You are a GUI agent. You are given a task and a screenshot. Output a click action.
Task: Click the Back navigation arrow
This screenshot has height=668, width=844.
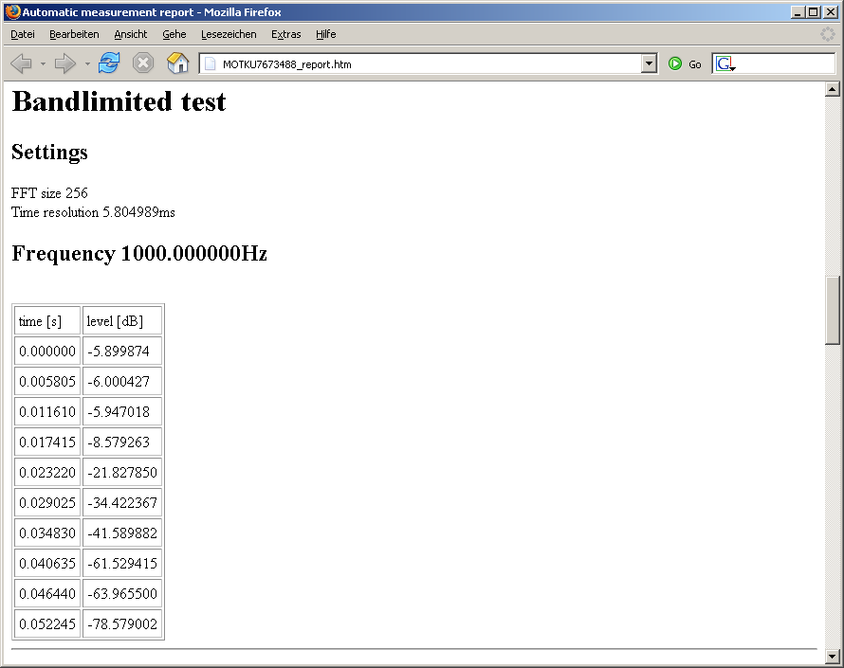coord(21,63)
